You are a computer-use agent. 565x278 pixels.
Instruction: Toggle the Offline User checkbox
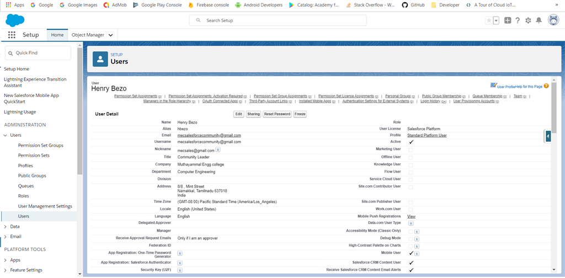pyautogui.click(x=411, y=158)
